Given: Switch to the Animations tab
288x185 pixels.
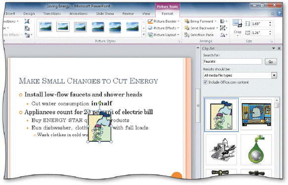Looking at the screenshot, I should click(x=79, y=14).
